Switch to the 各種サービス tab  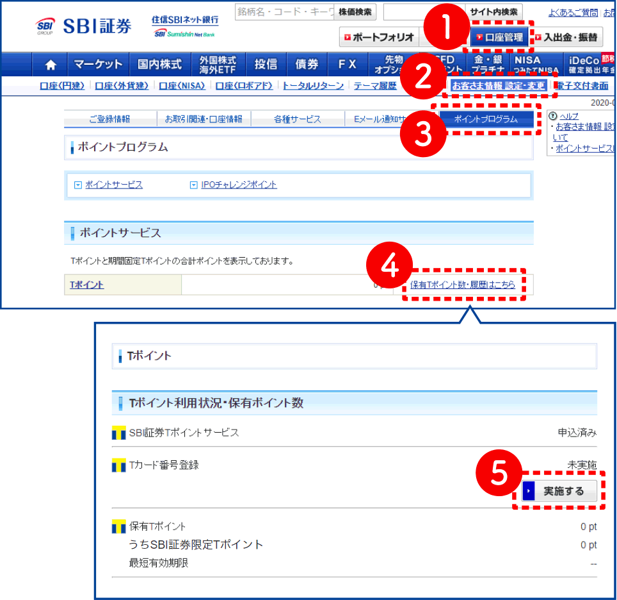click(298, 119)
